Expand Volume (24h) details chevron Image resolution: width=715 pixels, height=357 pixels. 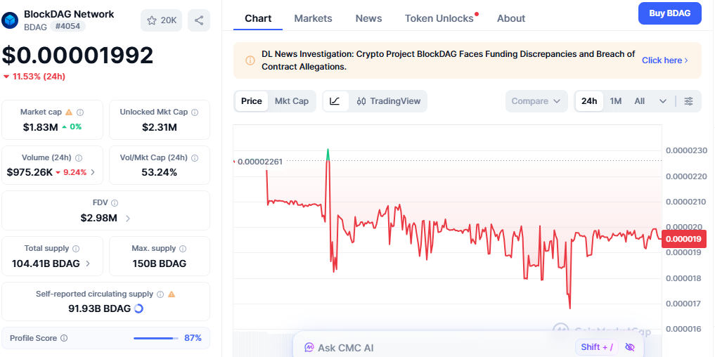(x=93, y=172)
